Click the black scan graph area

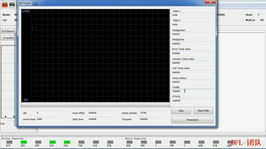95,55
